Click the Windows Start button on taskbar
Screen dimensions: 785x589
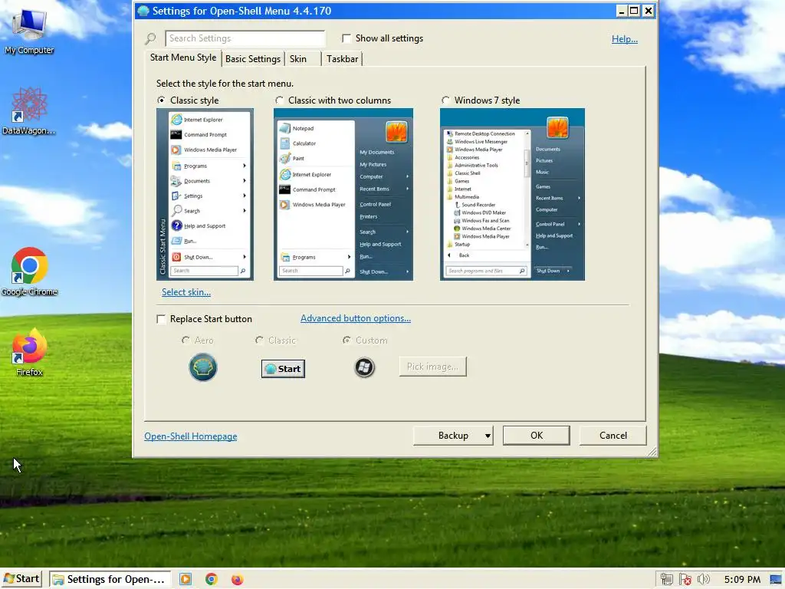pyautogui.click(x=21, y=579)
